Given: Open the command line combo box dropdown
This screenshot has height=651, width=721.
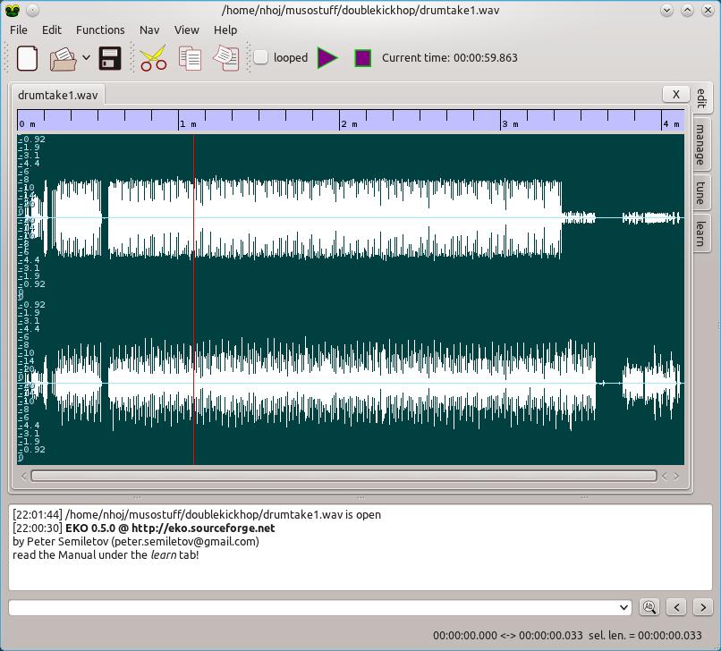Looking at the screenshot, I should click(x=623, y=607).
